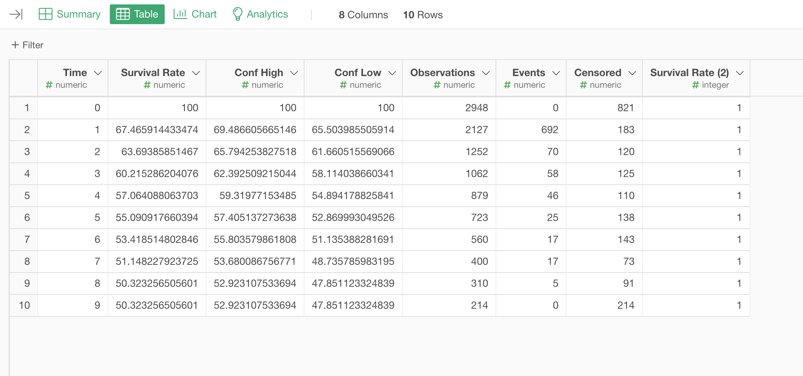This screenshot has height=376, width=803.
Task: Select the Table view tab
Action: click(137, 14)
